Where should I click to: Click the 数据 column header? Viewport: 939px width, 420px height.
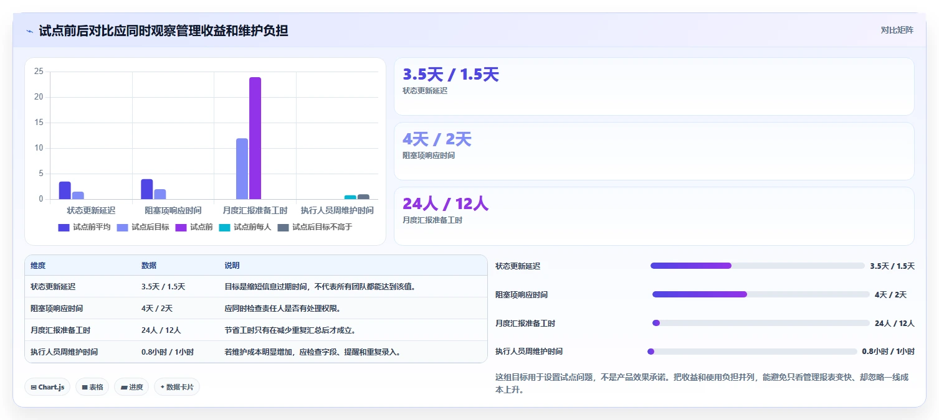point(149,266)
